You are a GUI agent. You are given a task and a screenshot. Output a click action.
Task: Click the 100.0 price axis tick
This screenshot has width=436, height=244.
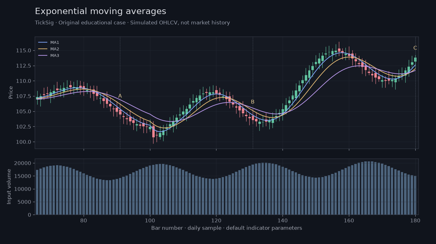point(24,142)
